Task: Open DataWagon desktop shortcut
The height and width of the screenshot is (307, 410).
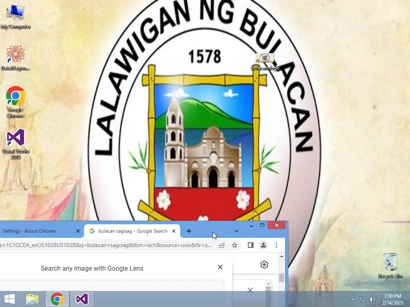Action: [x=16, y=58]
